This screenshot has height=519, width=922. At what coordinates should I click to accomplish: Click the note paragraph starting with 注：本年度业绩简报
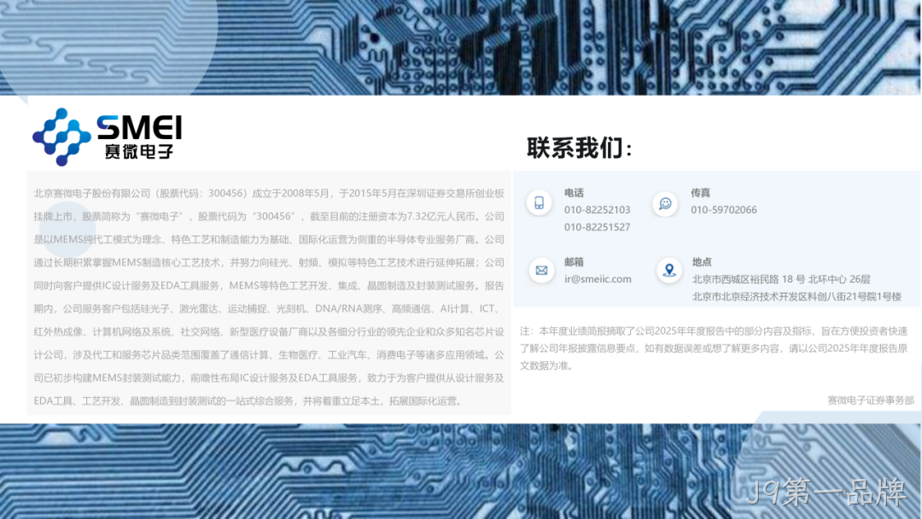(714, 348)
